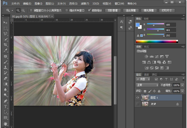Hide 图层 1 using its eye icon

point(138,97)
